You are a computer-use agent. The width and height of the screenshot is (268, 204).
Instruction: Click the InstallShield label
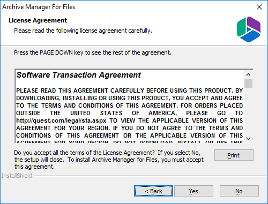coord(17,176)
